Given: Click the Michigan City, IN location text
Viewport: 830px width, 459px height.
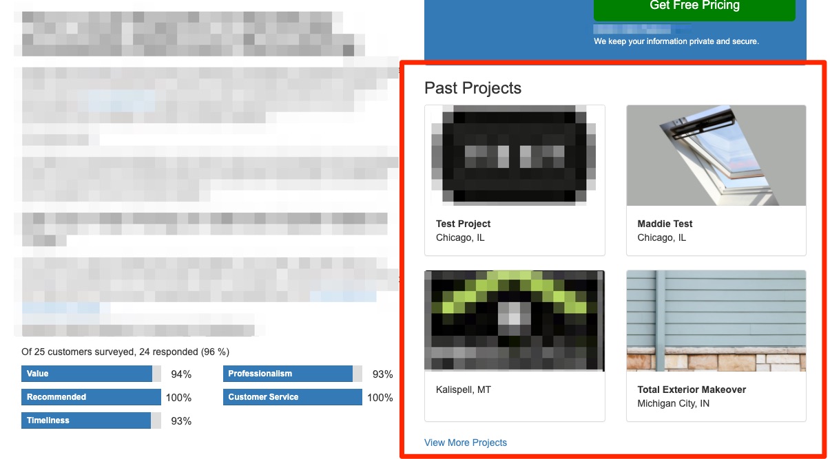Looking at the screenshot, I should point(673,403).
